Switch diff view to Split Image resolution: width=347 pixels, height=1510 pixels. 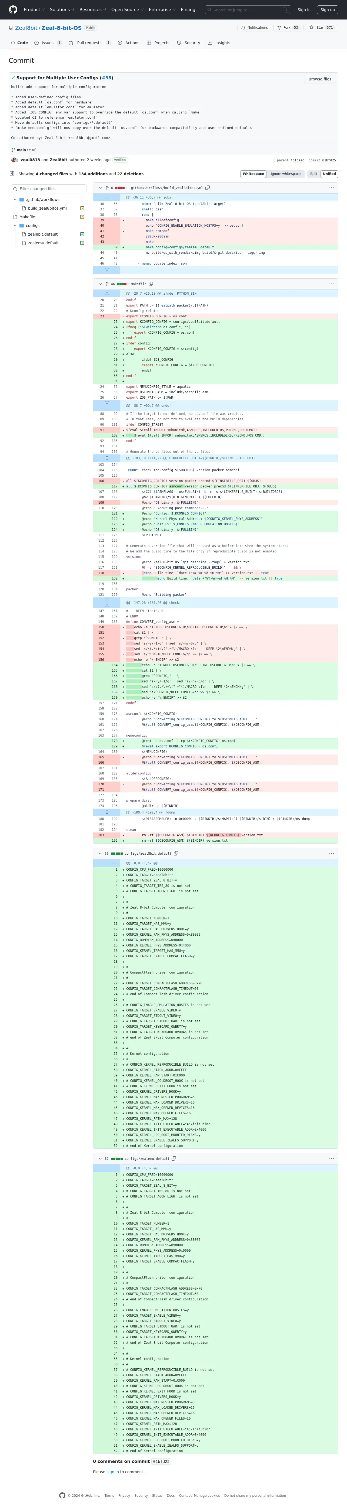tap(314, 174)
